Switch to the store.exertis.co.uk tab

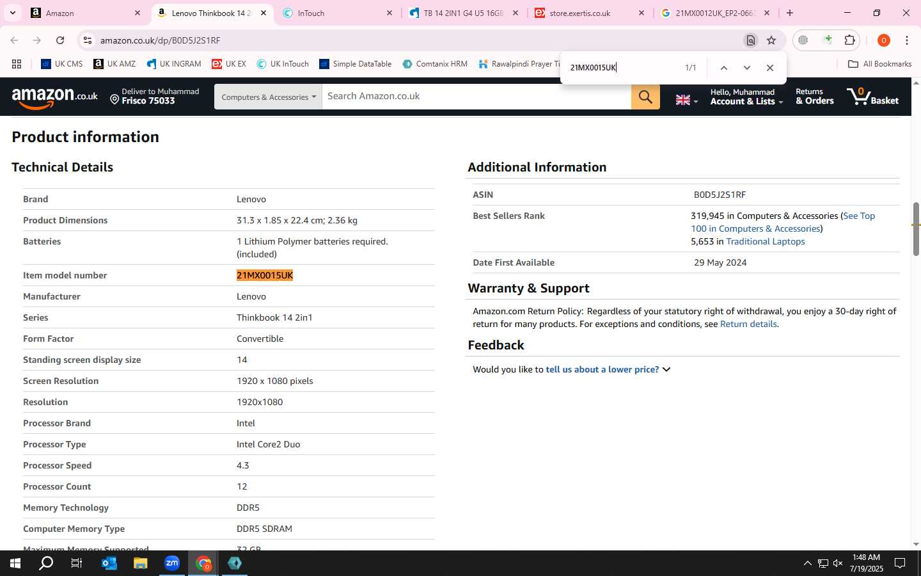point(589,13)
